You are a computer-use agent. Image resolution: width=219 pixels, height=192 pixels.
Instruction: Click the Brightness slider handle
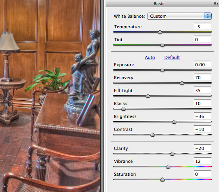tap(174, 122)
